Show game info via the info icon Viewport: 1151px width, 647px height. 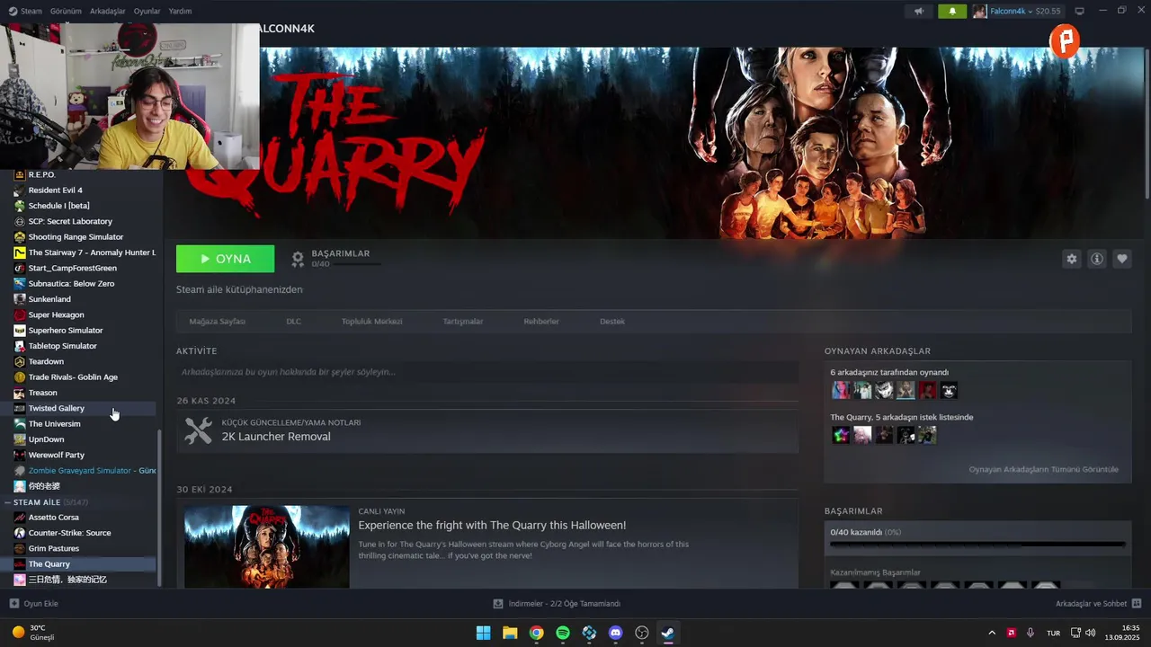tap(1097, 259)
